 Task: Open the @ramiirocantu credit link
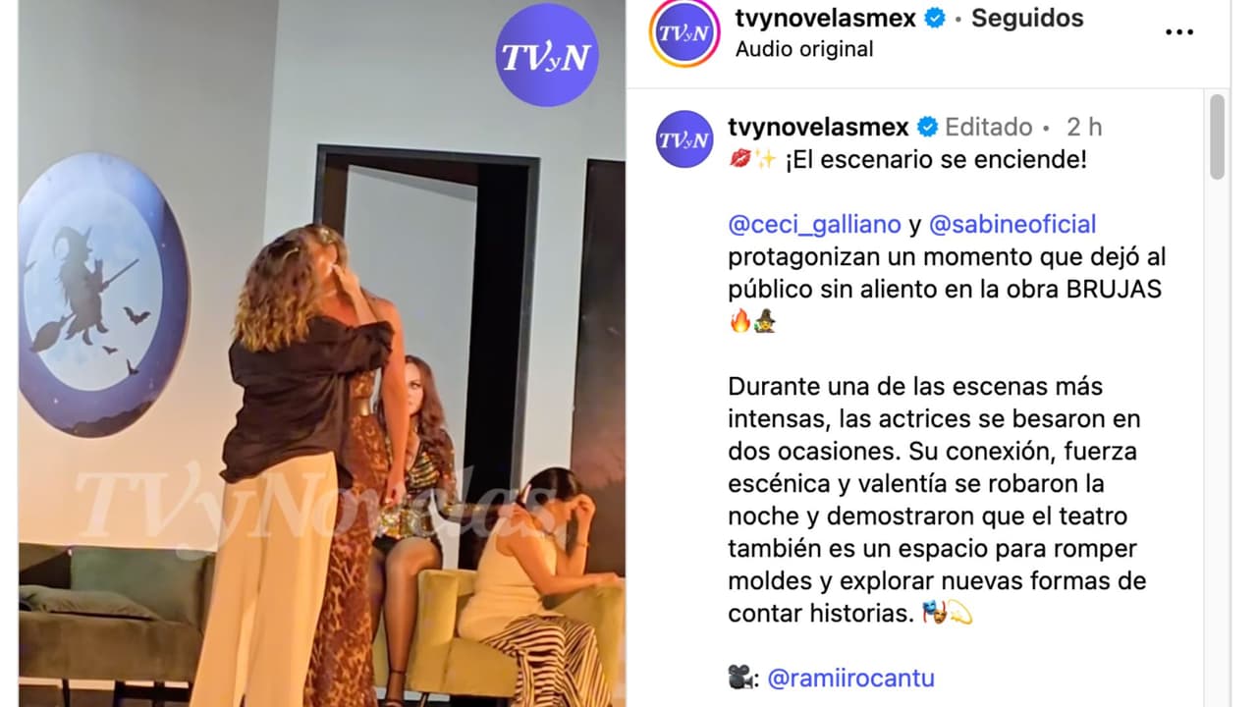tap(850, 678)
